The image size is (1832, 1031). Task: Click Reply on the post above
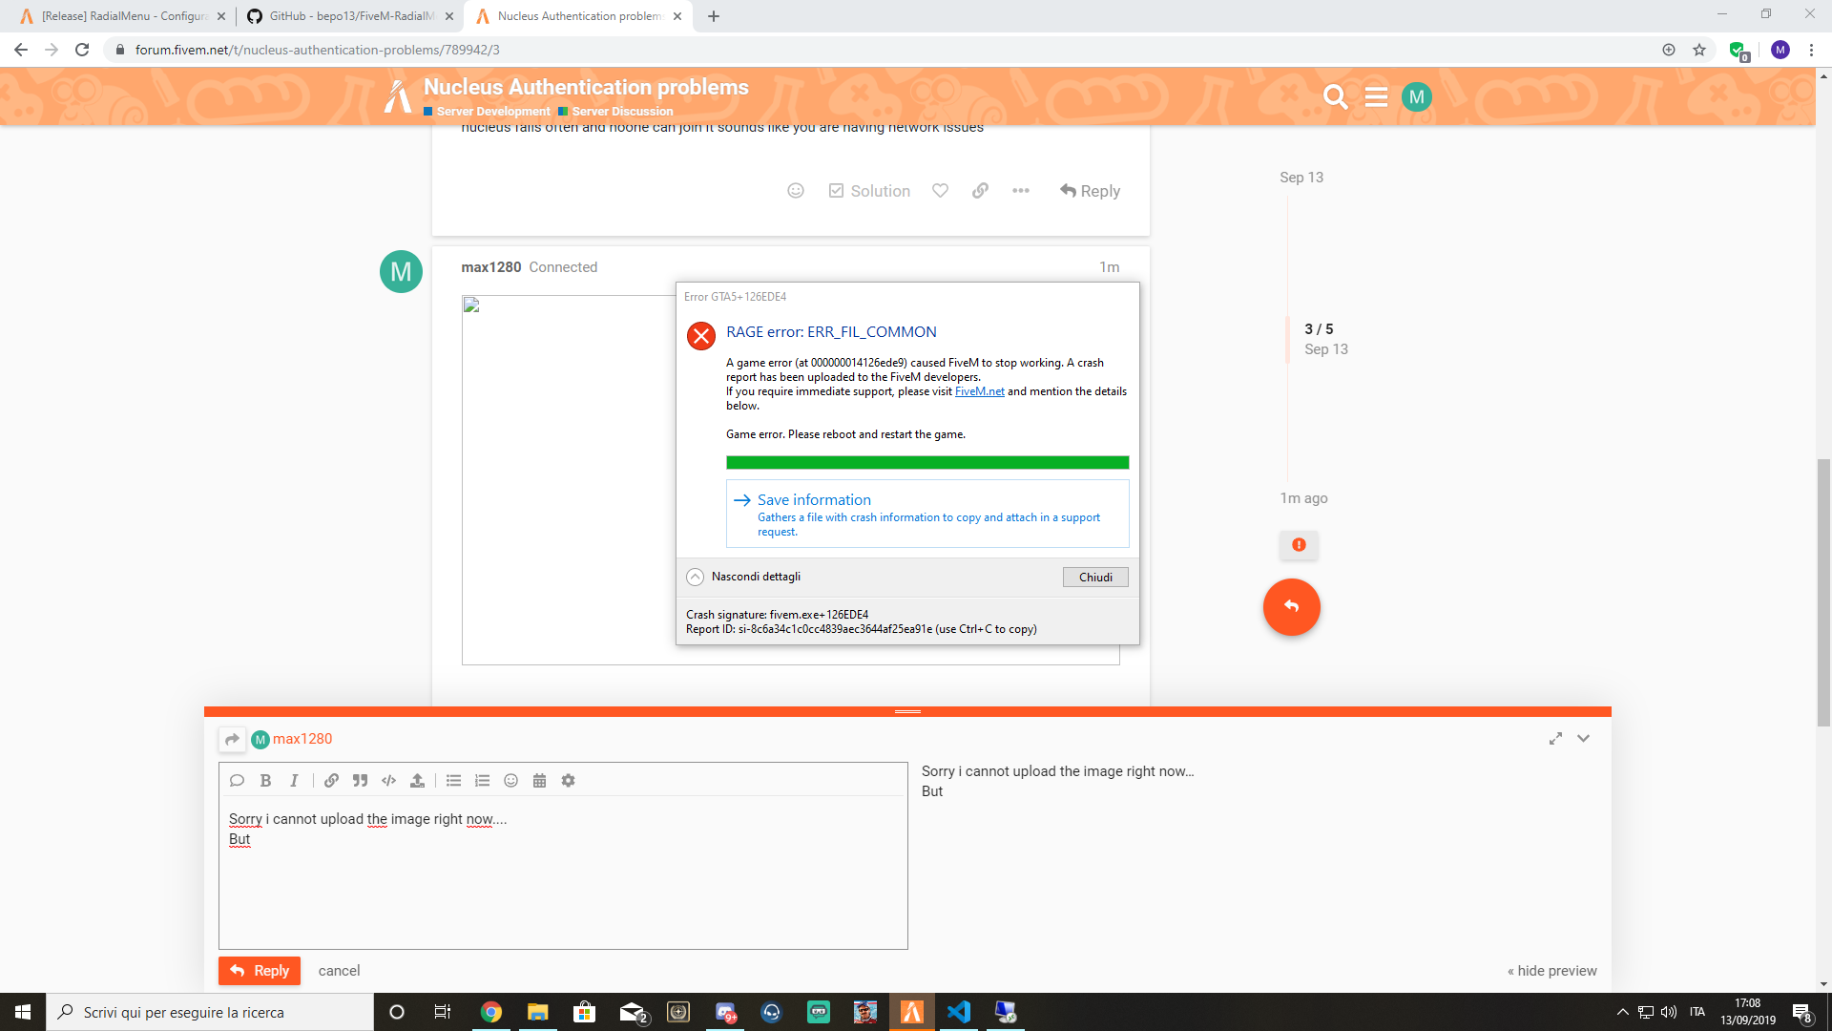[1090, 191]
